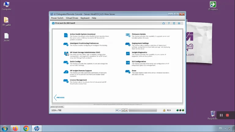This screenshot has height=132, width=235.
Task: Open Deployment Settings link
Action: tap(140, 43)
